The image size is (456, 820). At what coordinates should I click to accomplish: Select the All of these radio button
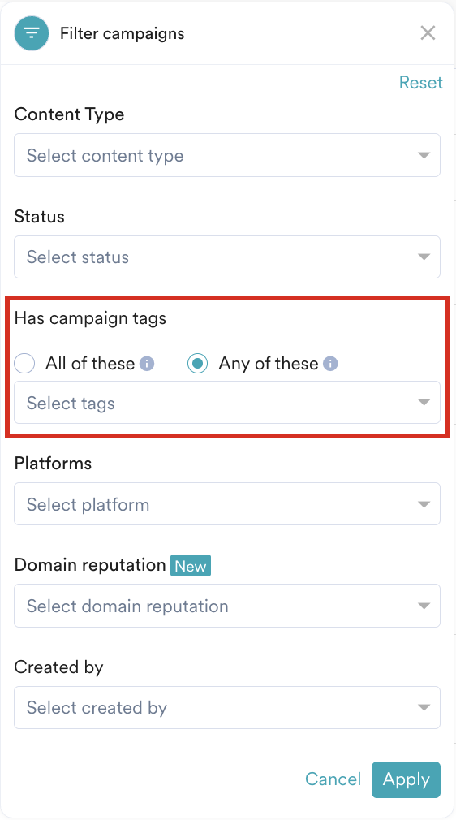[x=24, y=364]
